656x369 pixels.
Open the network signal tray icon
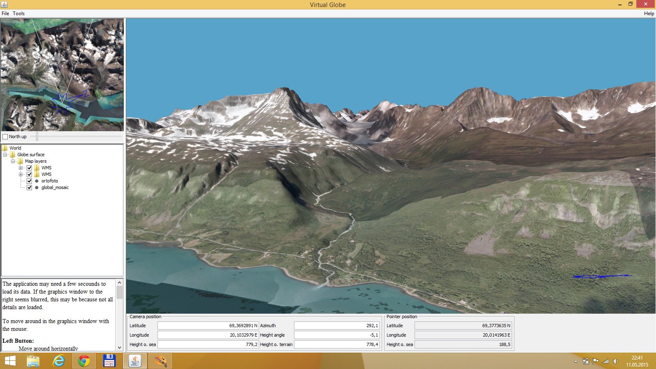(606, 361)
